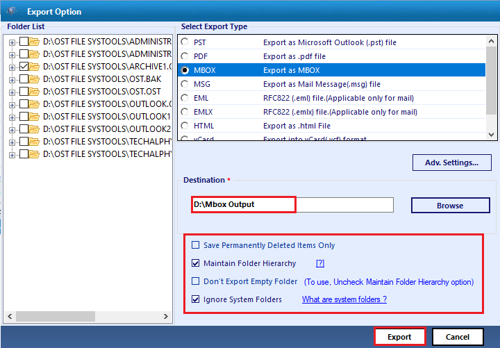Select 'D:\OST FILE SYSTOOLS\OST.BAK' row text
500x348 pixels.
coord(102,78)
